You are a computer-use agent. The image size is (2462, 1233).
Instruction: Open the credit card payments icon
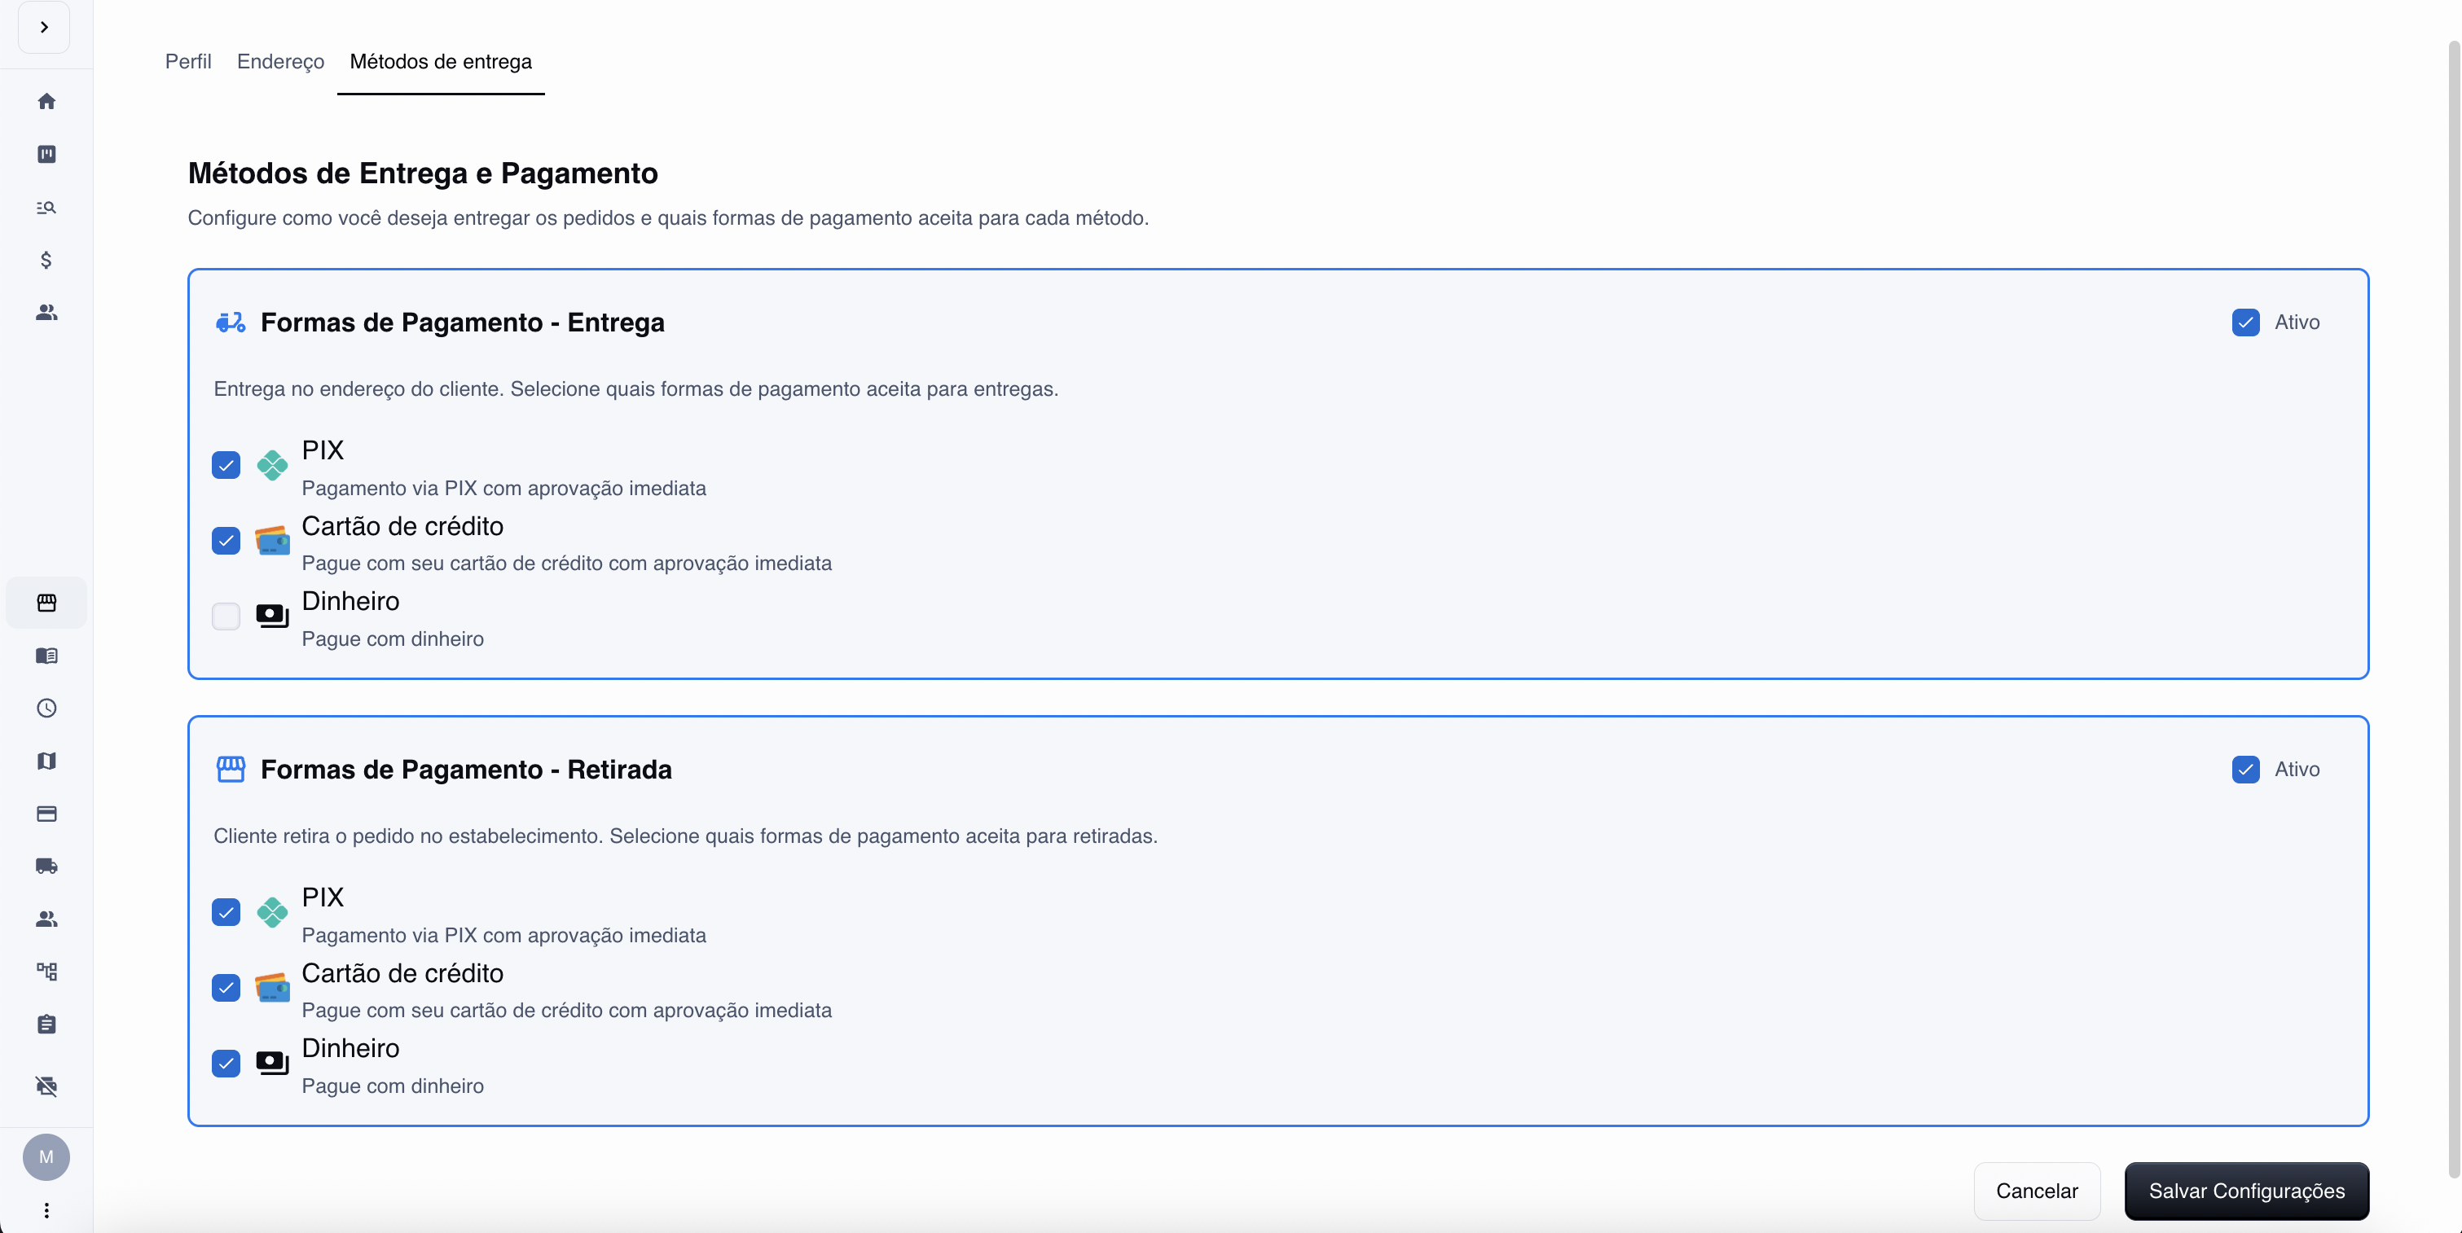[46, 814]
